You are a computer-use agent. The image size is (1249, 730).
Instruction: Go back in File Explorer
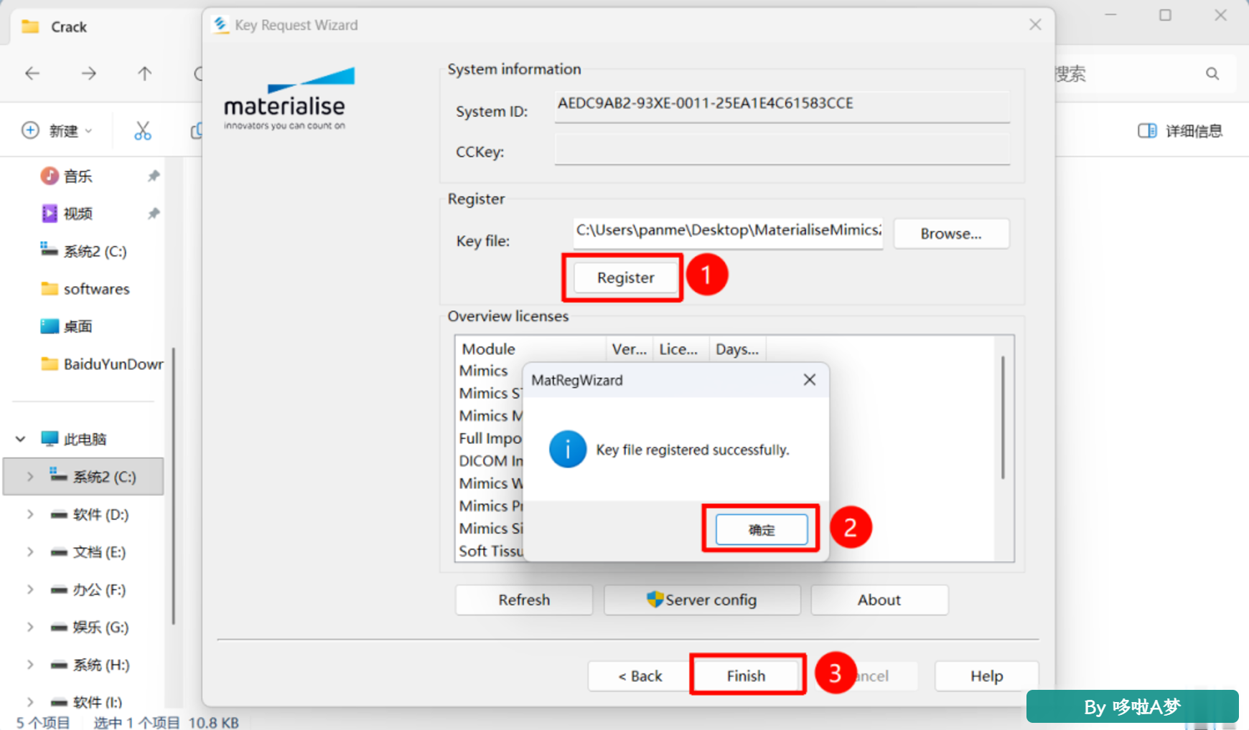point(32,73)
